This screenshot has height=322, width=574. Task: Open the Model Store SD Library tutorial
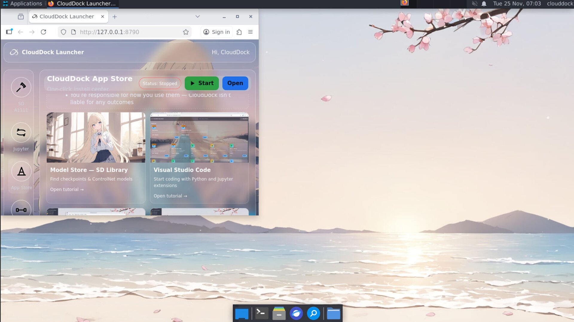[x=66, y=189]
